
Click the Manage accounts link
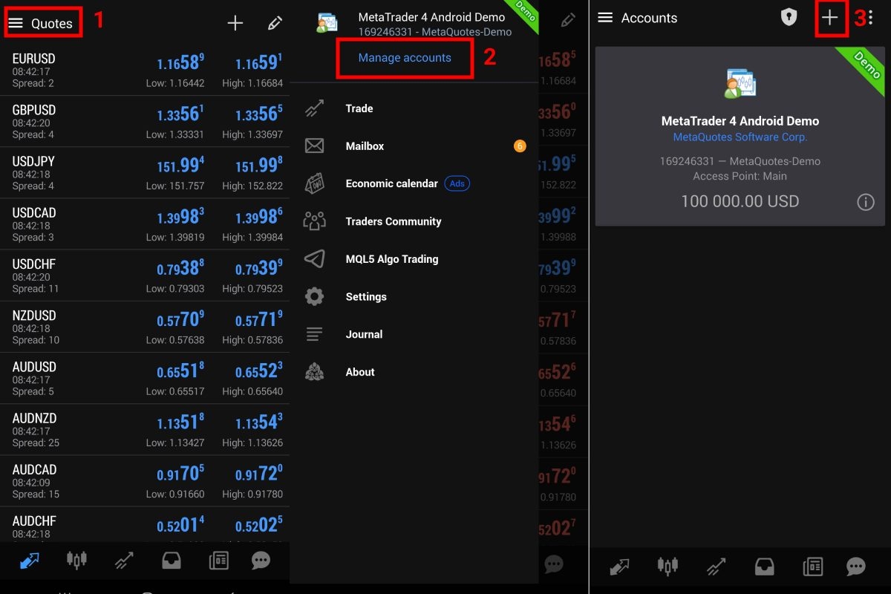pyautogui.click(x=405, y=58)
